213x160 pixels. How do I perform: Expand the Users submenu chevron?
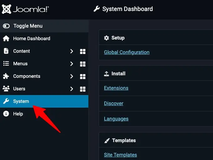pyautogui.click(x=72, y=89)
